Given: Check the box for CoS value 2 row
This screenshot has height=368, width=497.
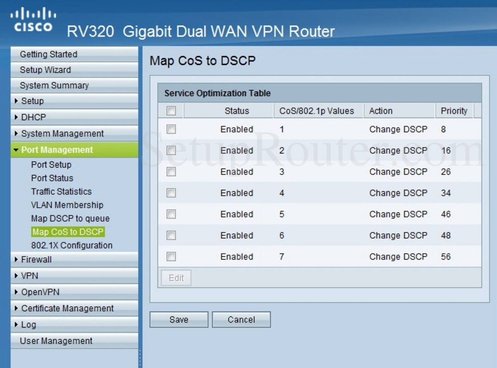Looking at the screenshot, I should pos(171,150).
